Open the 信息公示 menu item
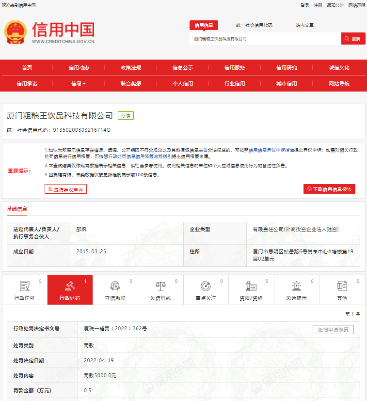The image size is (367, 401). [x=183, y=68]
